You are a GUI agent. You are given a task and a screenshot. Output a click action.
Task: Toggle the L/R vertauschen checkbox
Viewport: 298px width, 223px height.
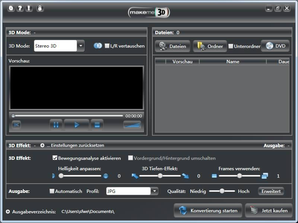tap(107, 46)
